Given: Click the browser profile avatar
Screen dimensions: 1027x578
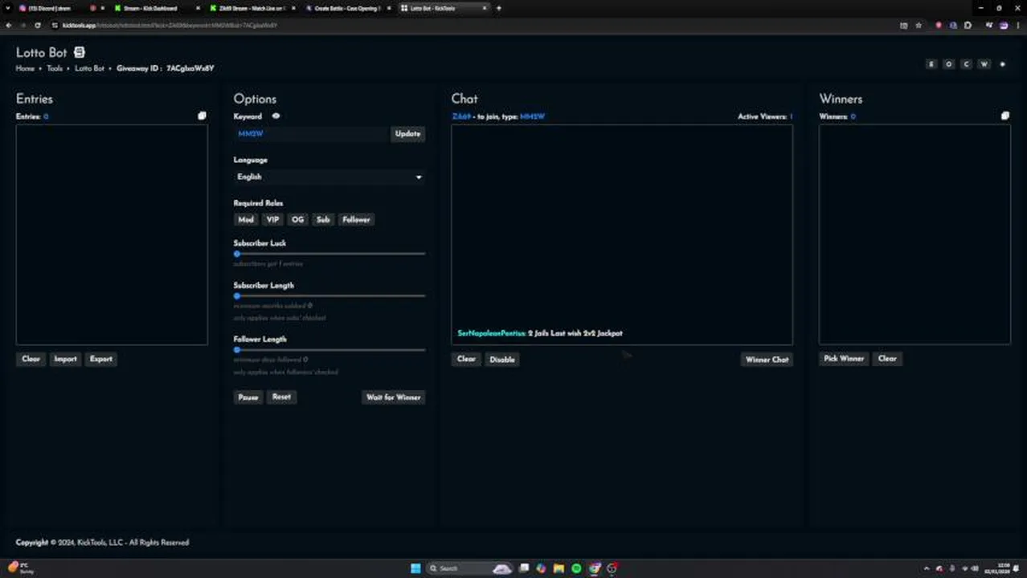Looking at the screenshot, I should click(x=1004, y=26).
